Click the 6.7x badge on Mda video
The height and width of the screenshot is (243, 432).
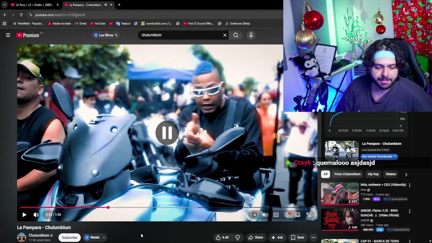click(x=376, y=199)
